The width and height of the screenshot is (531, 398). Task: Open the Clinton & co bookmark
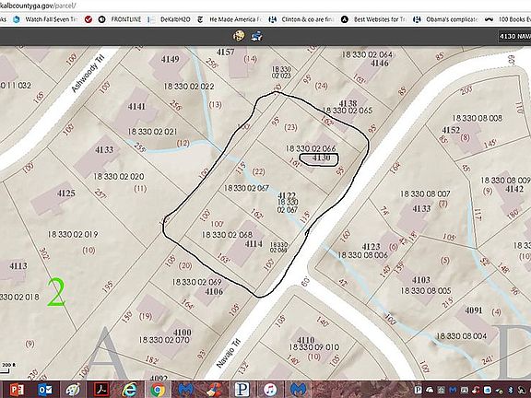301,19
